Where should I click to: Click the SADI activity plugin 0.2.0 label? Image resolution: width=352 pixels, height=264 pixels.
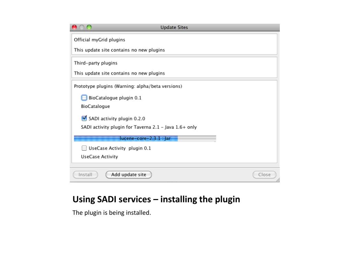[x=117, y=119]
